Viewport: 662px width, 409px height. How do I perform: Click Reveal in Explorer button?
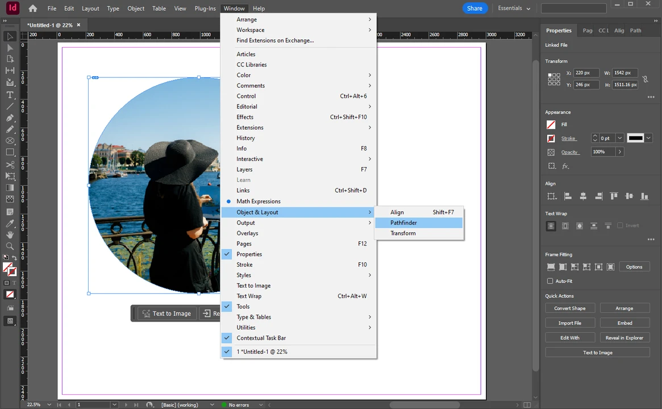click(625, 338)
